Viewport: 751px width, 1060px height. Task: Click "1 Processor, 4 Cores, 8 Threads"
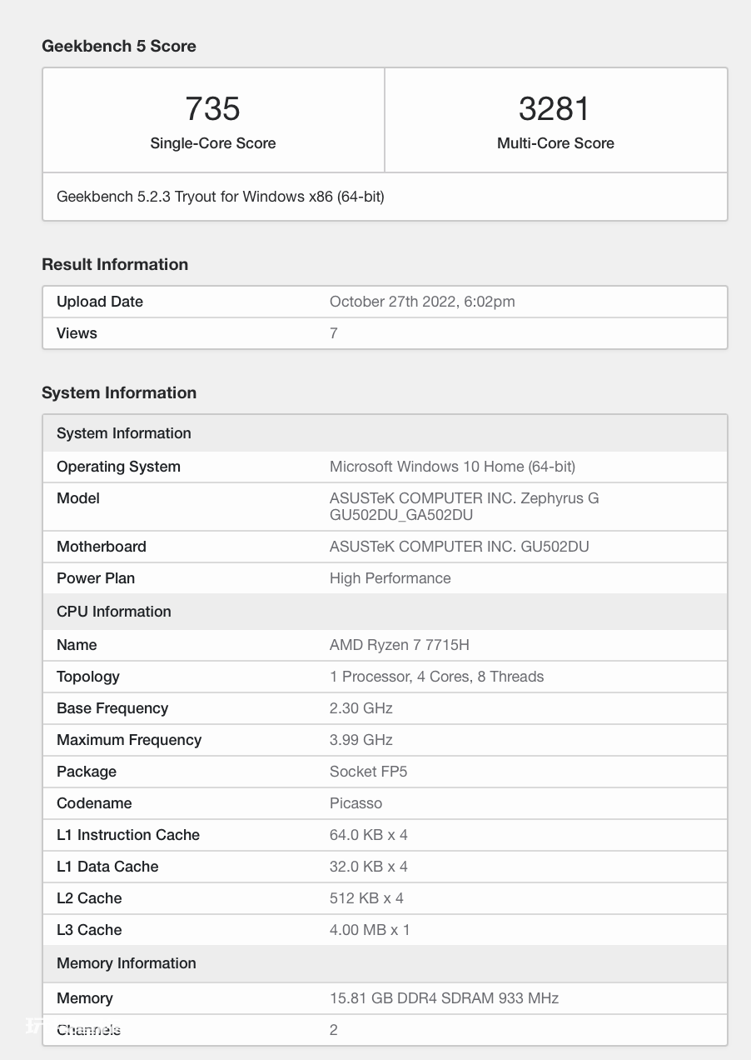[x=437, y=677]
